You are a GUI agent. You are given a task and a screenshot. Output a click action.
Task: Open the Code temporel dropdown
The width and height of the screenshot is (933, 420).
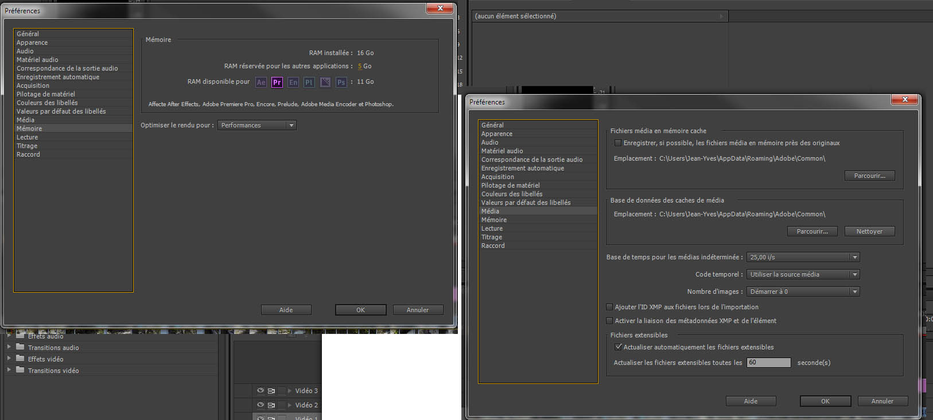803,274
